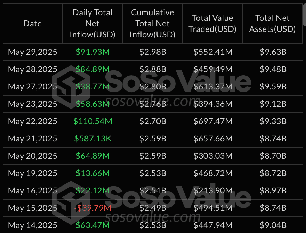Select the $2.98B cumulative inflow cell
Screen dimensions: 306x233
click(x=153, y=52)
